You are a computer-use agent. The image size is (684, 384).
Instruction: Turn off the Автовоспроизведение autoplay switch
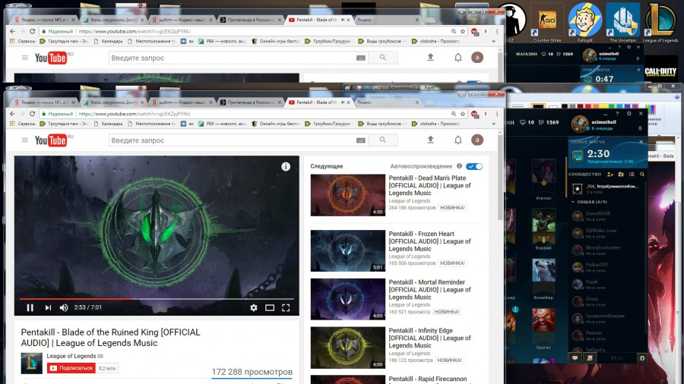tap(474, 166)
